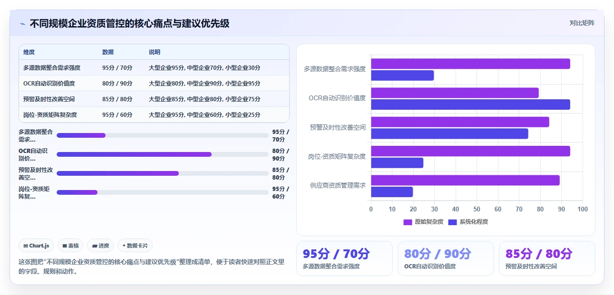Click the 维度 column header
Screen dimensions: 614x295
coord(29,52)
